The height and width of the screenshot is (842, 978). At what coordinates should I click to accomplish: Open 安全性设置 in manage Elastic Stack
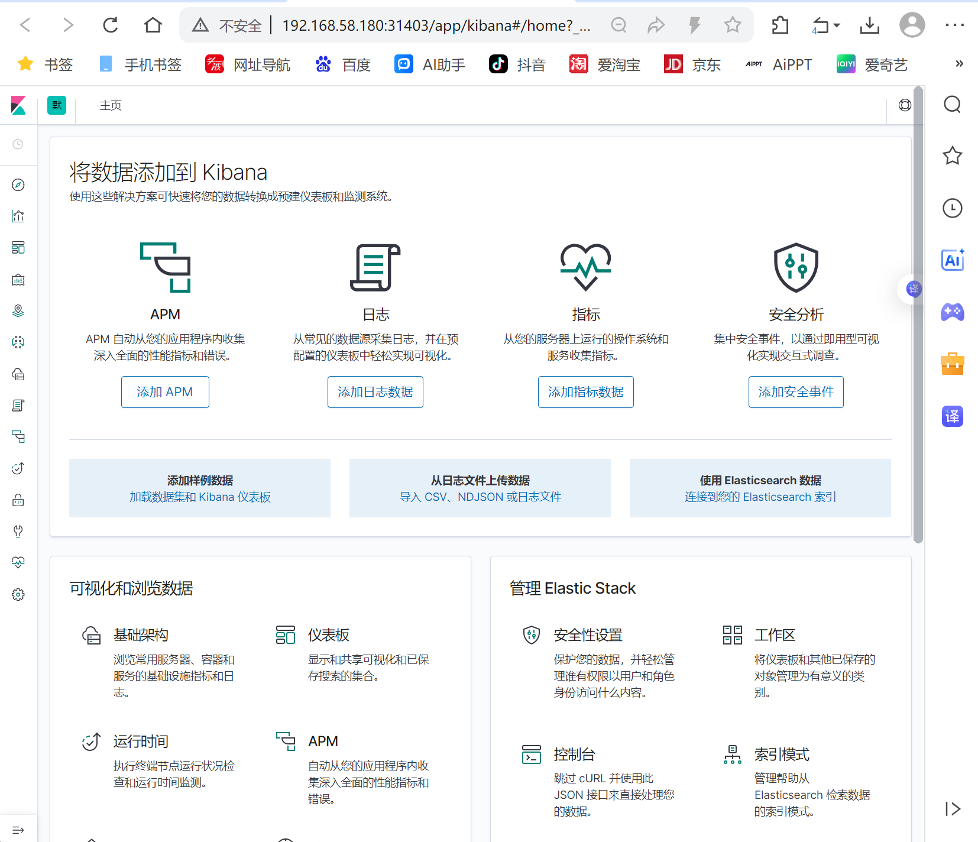(x=588, y=635)
